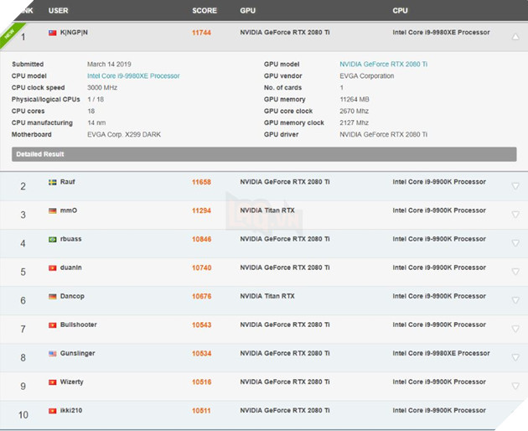This screenshot has height=431, width=528.
Task: Open the Intel Core i9-9980XE CPU model link
Action: pos(133,75)
